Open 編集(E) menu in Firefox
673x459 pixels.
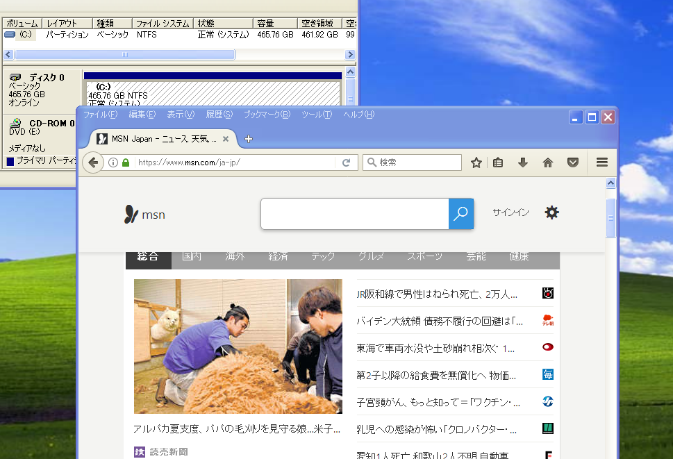(x=142, y=115)
